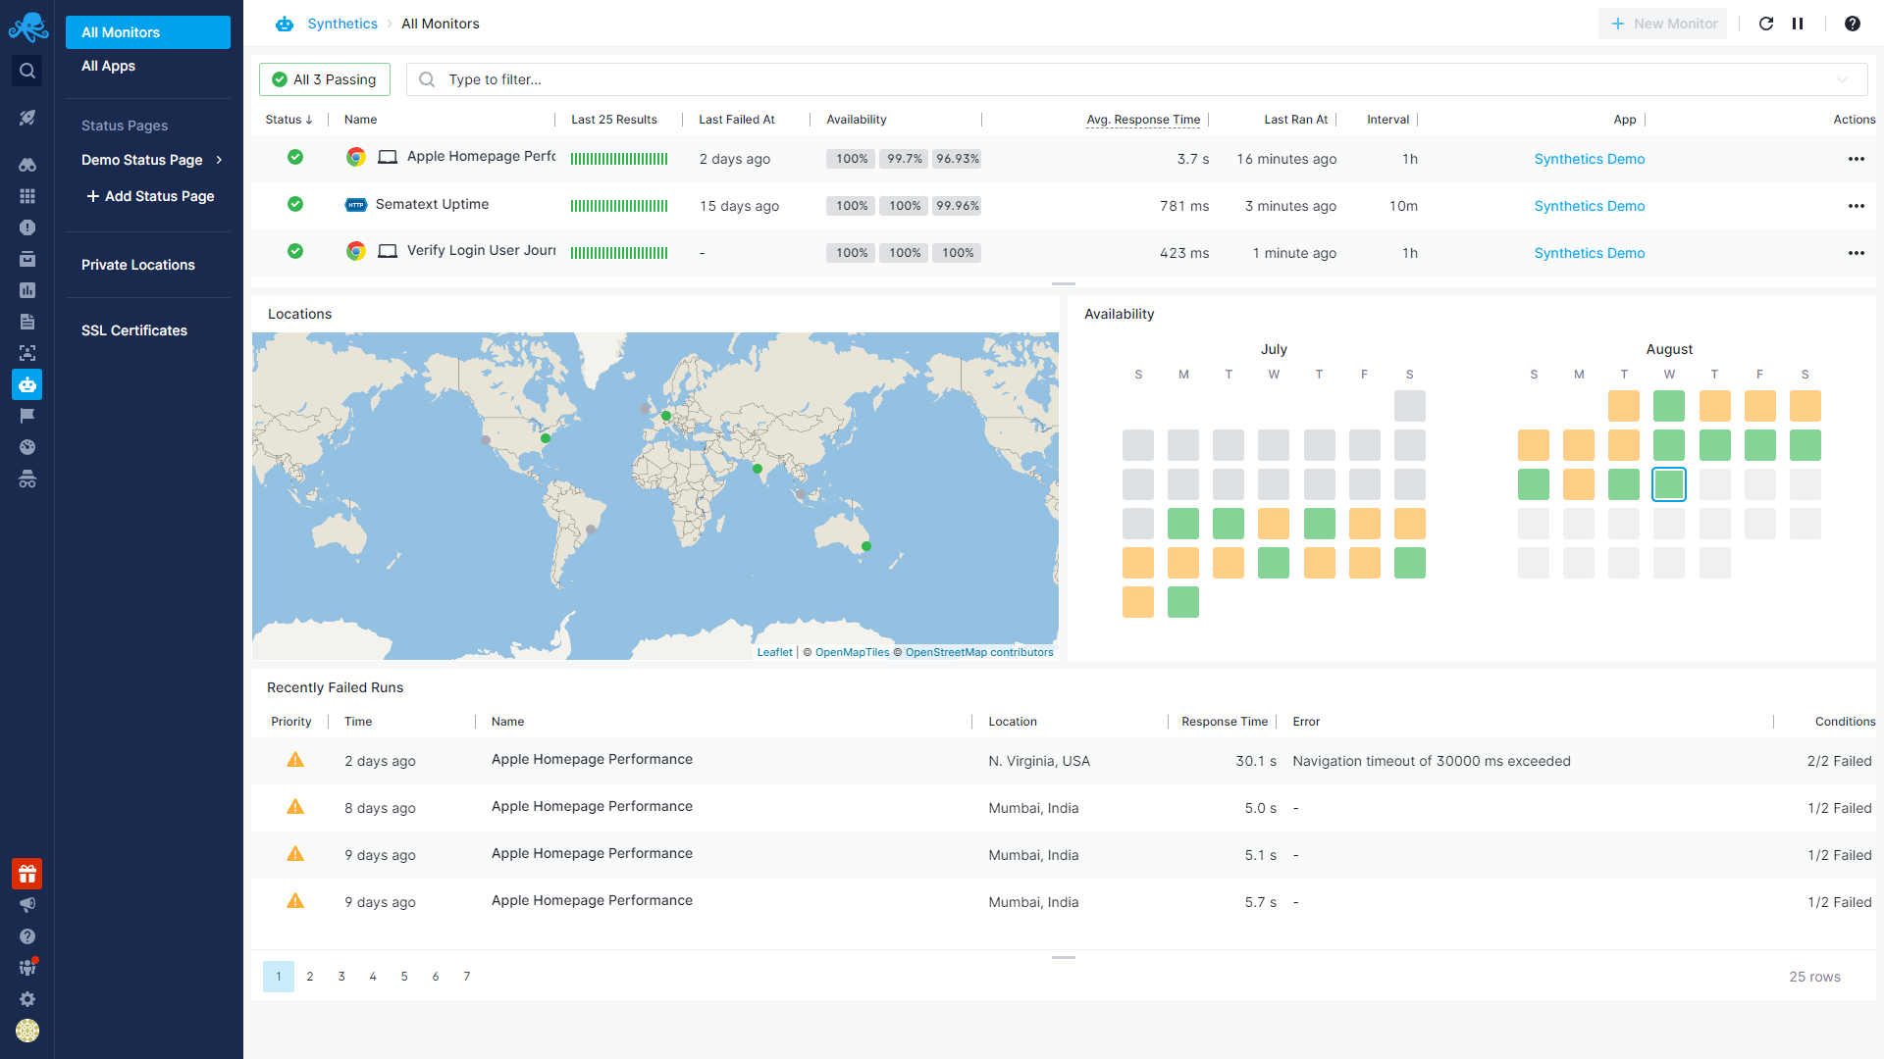Open Settings via the gear icon
Image resolution: width=1884 pixels, height=1059 pixels.
coord(27,999)
